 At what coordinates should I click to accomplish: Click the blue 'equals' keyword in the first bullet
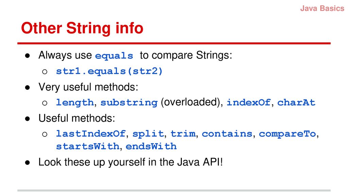(114, 56)
